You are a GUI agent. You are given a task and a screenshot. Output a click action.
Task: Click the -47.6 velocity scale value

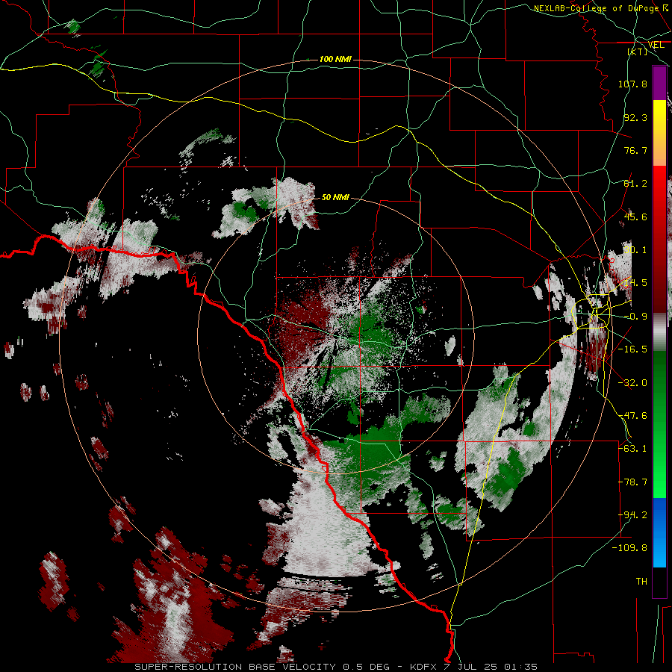tap(632, 416)
